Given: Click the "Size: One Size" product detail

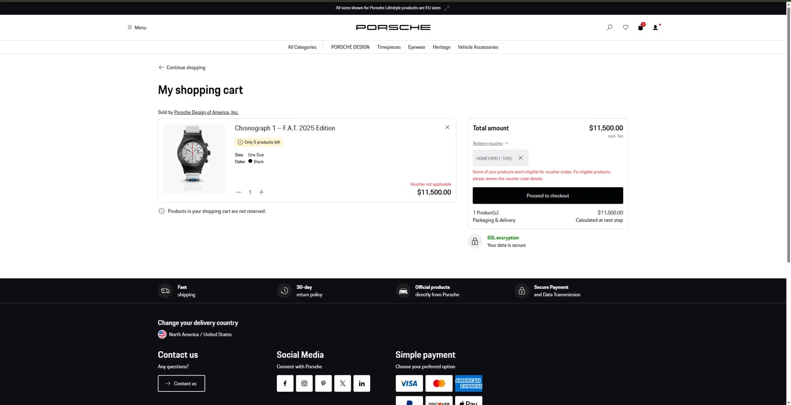Looking at the screenshot, I should point(249,155).
